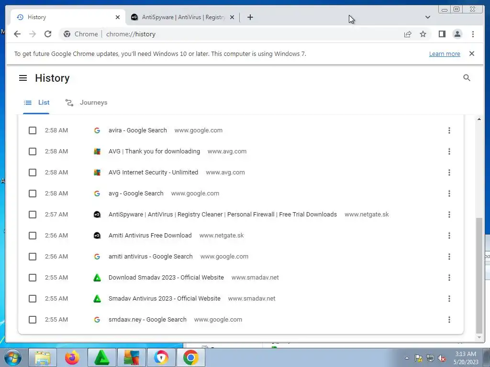The width and height of the screenshot is (490, 367).
Task: Open Chrome's three-dot main menu
Action: pos(473,34)
